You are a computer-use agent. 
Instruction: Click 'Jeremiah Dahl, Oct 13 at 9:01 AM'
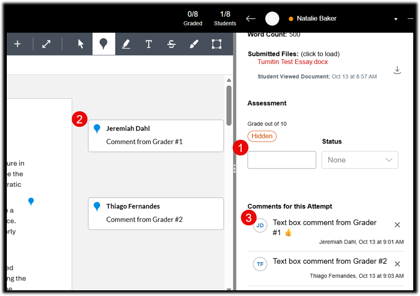[x=361, y=242]
